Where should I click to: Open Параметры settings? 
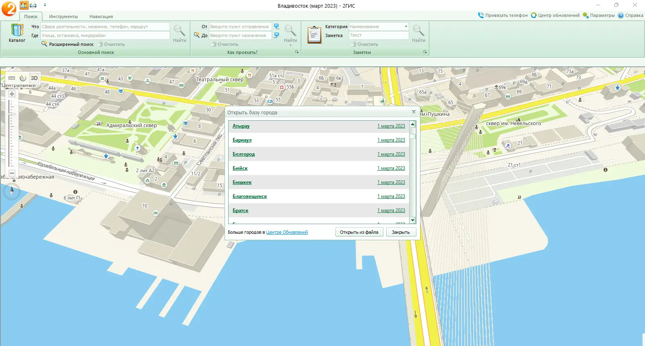click(x=599, y=15)
